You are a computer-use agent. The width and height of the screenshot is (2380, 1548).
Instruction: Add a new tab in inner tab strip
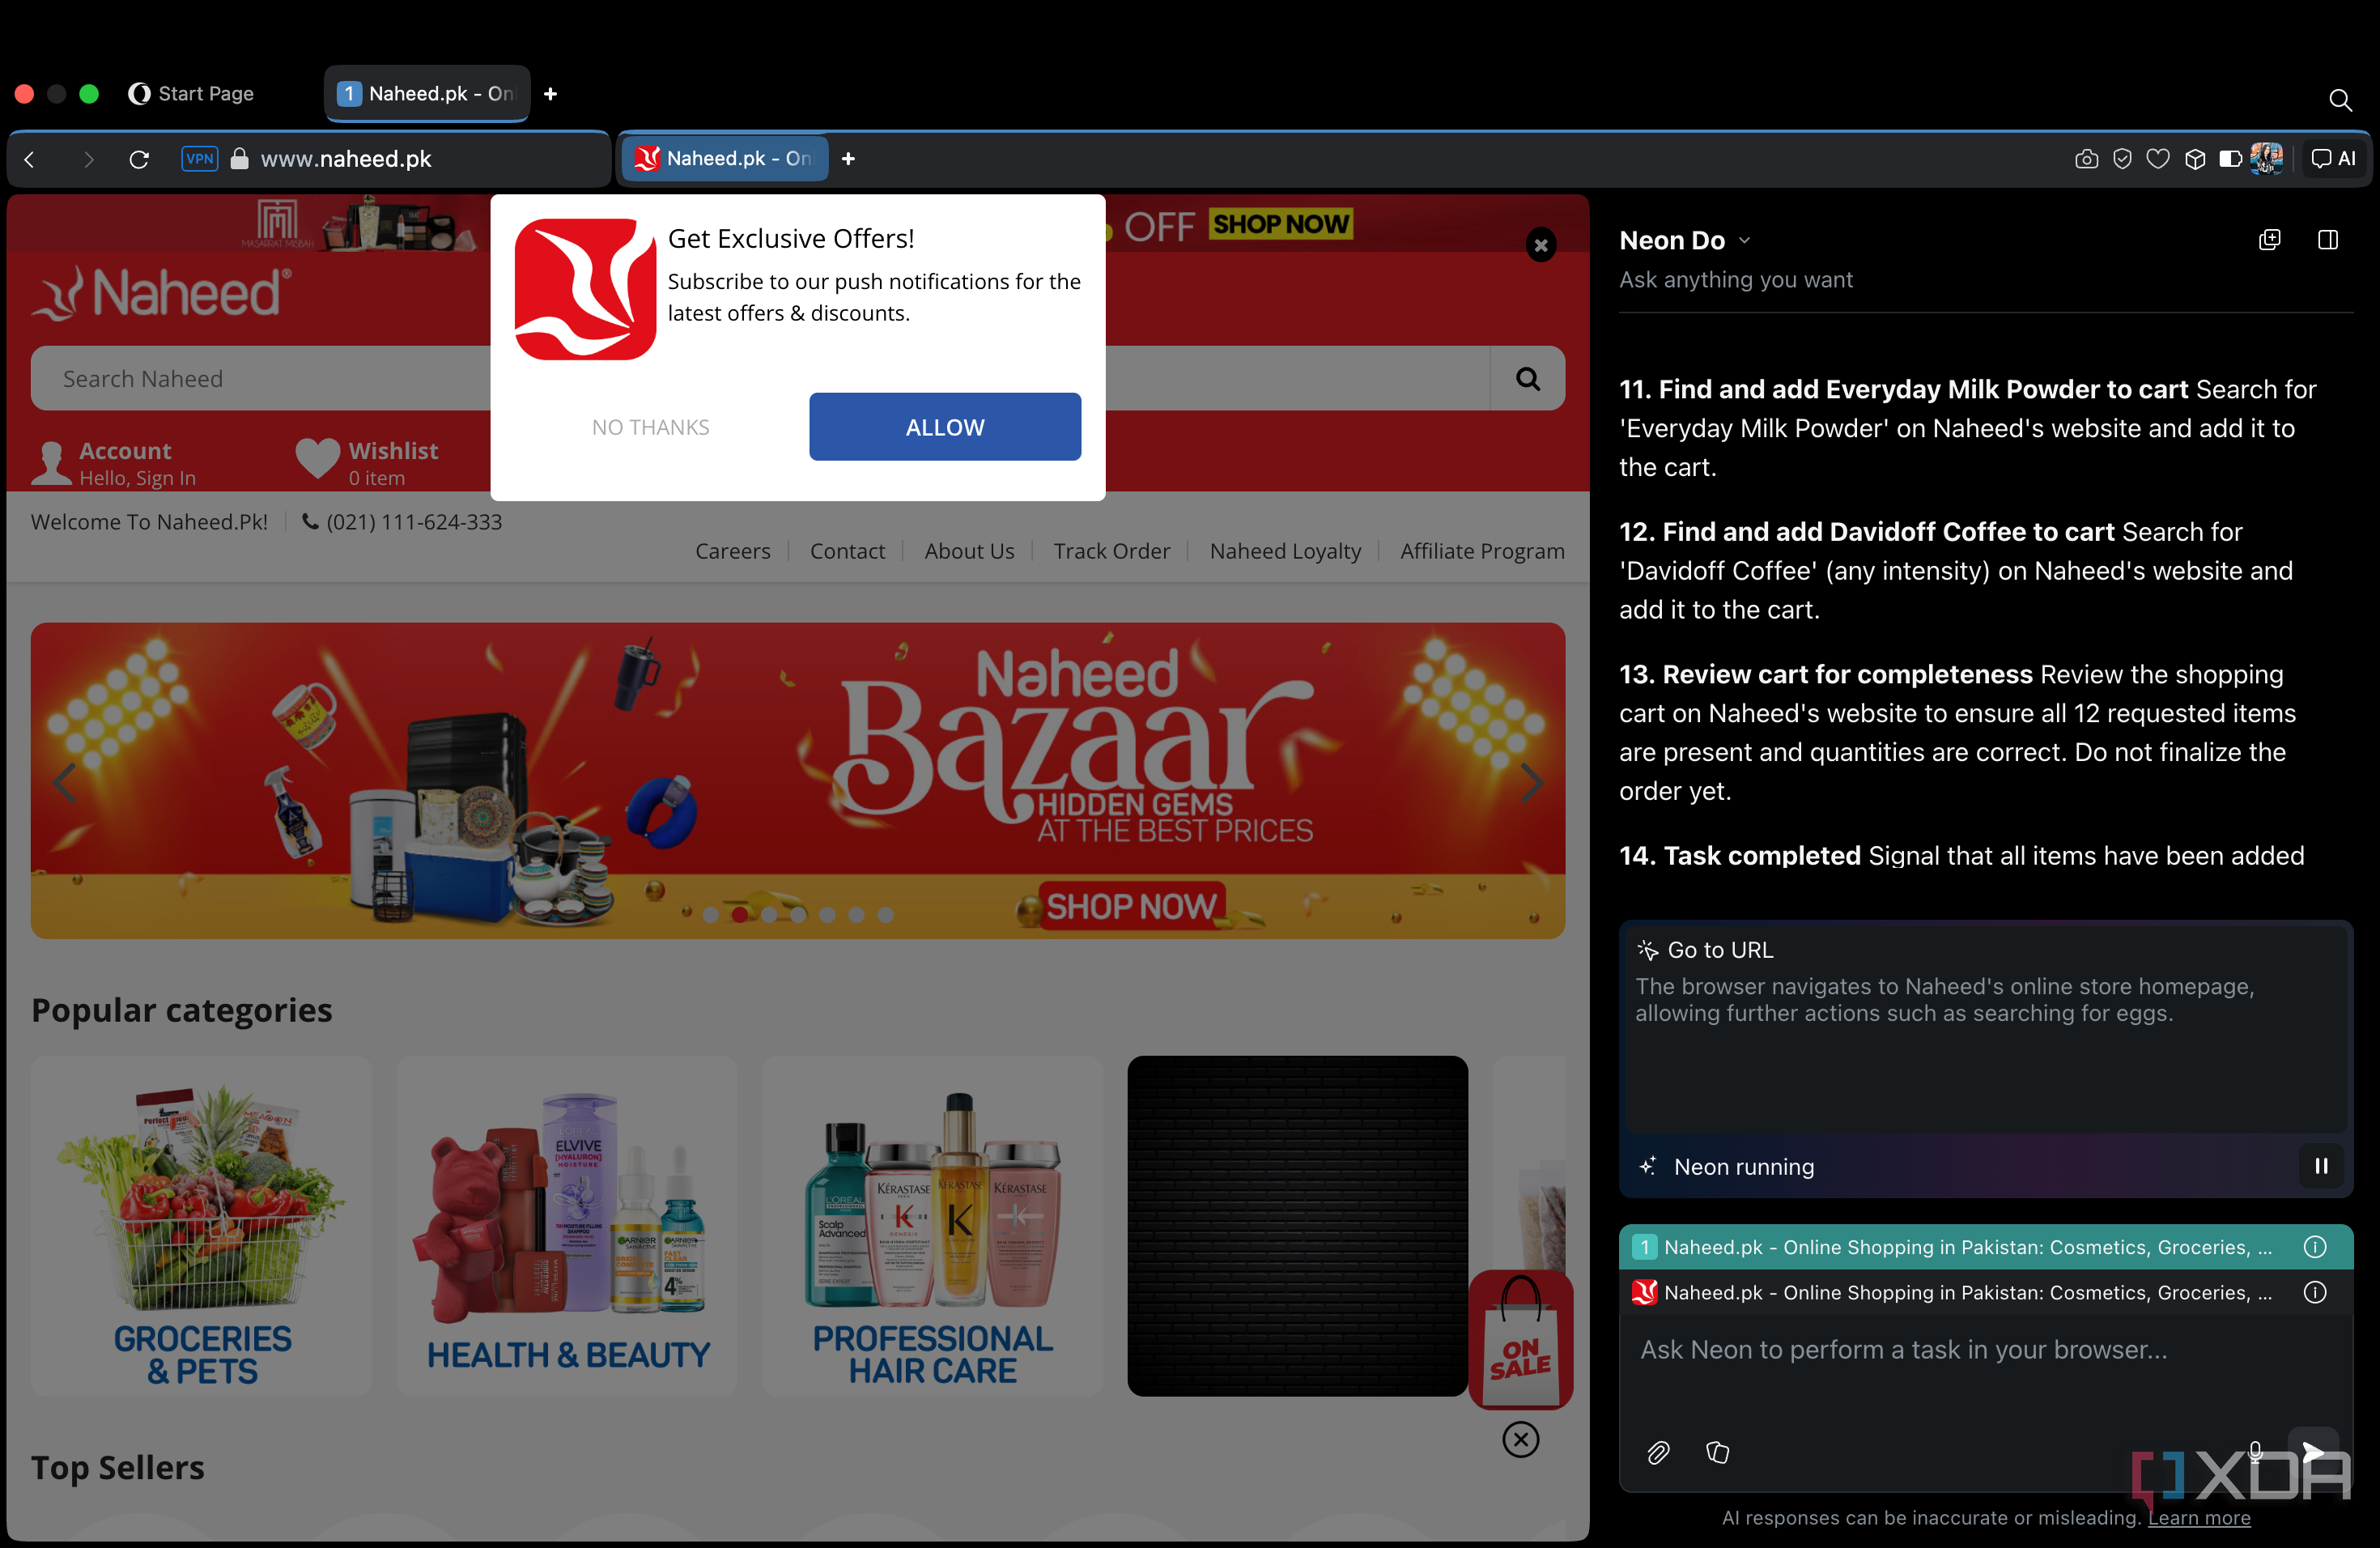click(x=848, y=158)
